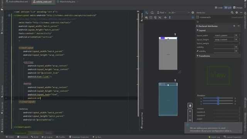The width and height of the screenshot is (247, 139).
Task: Click the design preview phone screen
Action: (168, 53)
